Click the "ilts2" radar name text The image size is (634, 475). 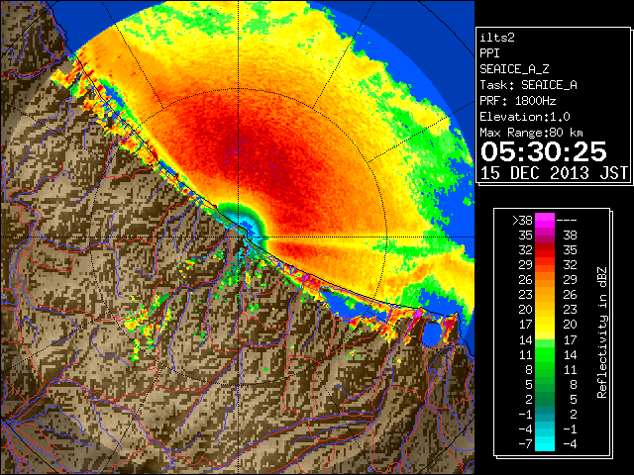(497, 38)
